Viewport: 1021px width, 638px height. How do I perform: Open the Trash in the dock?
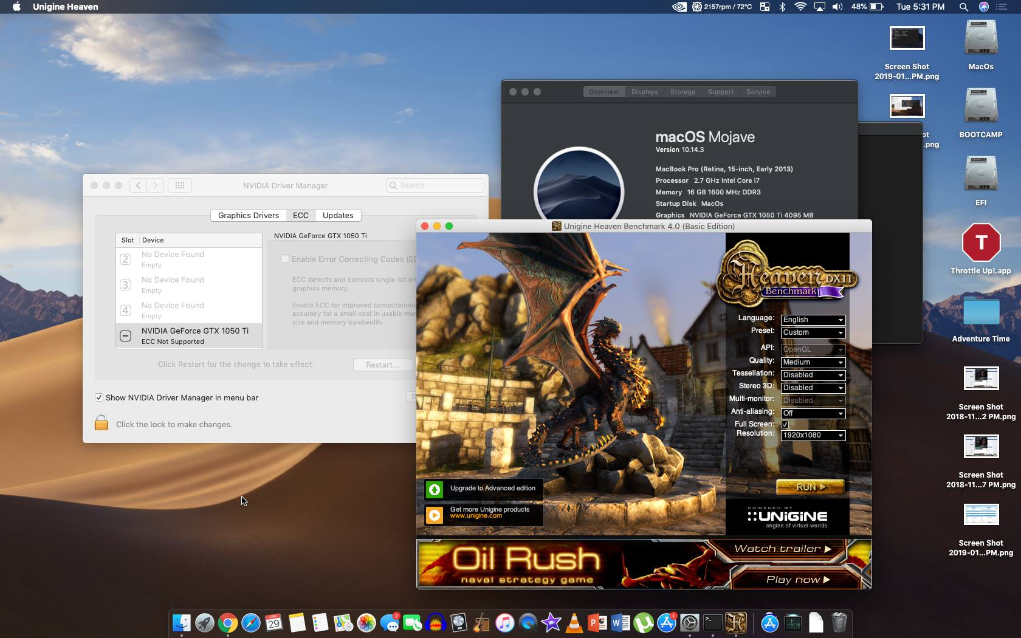pyautogui.click(x=839, y=623)
